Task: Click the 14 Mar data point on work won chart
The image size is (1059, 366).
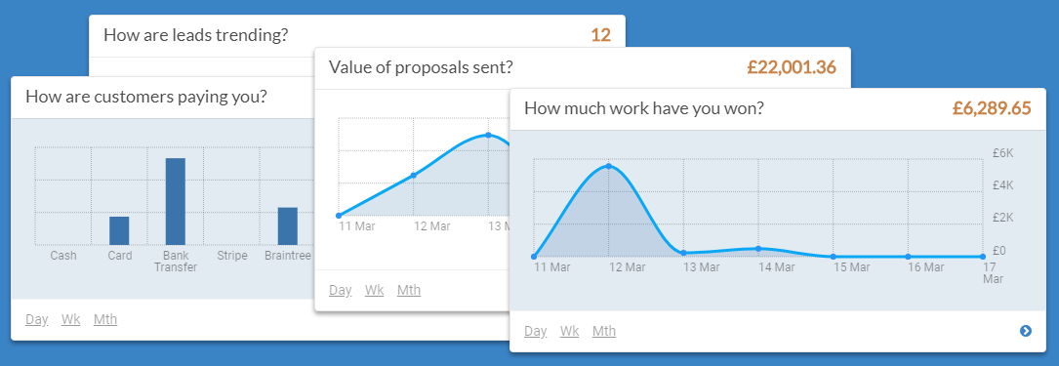Action: tap(758, 249)
